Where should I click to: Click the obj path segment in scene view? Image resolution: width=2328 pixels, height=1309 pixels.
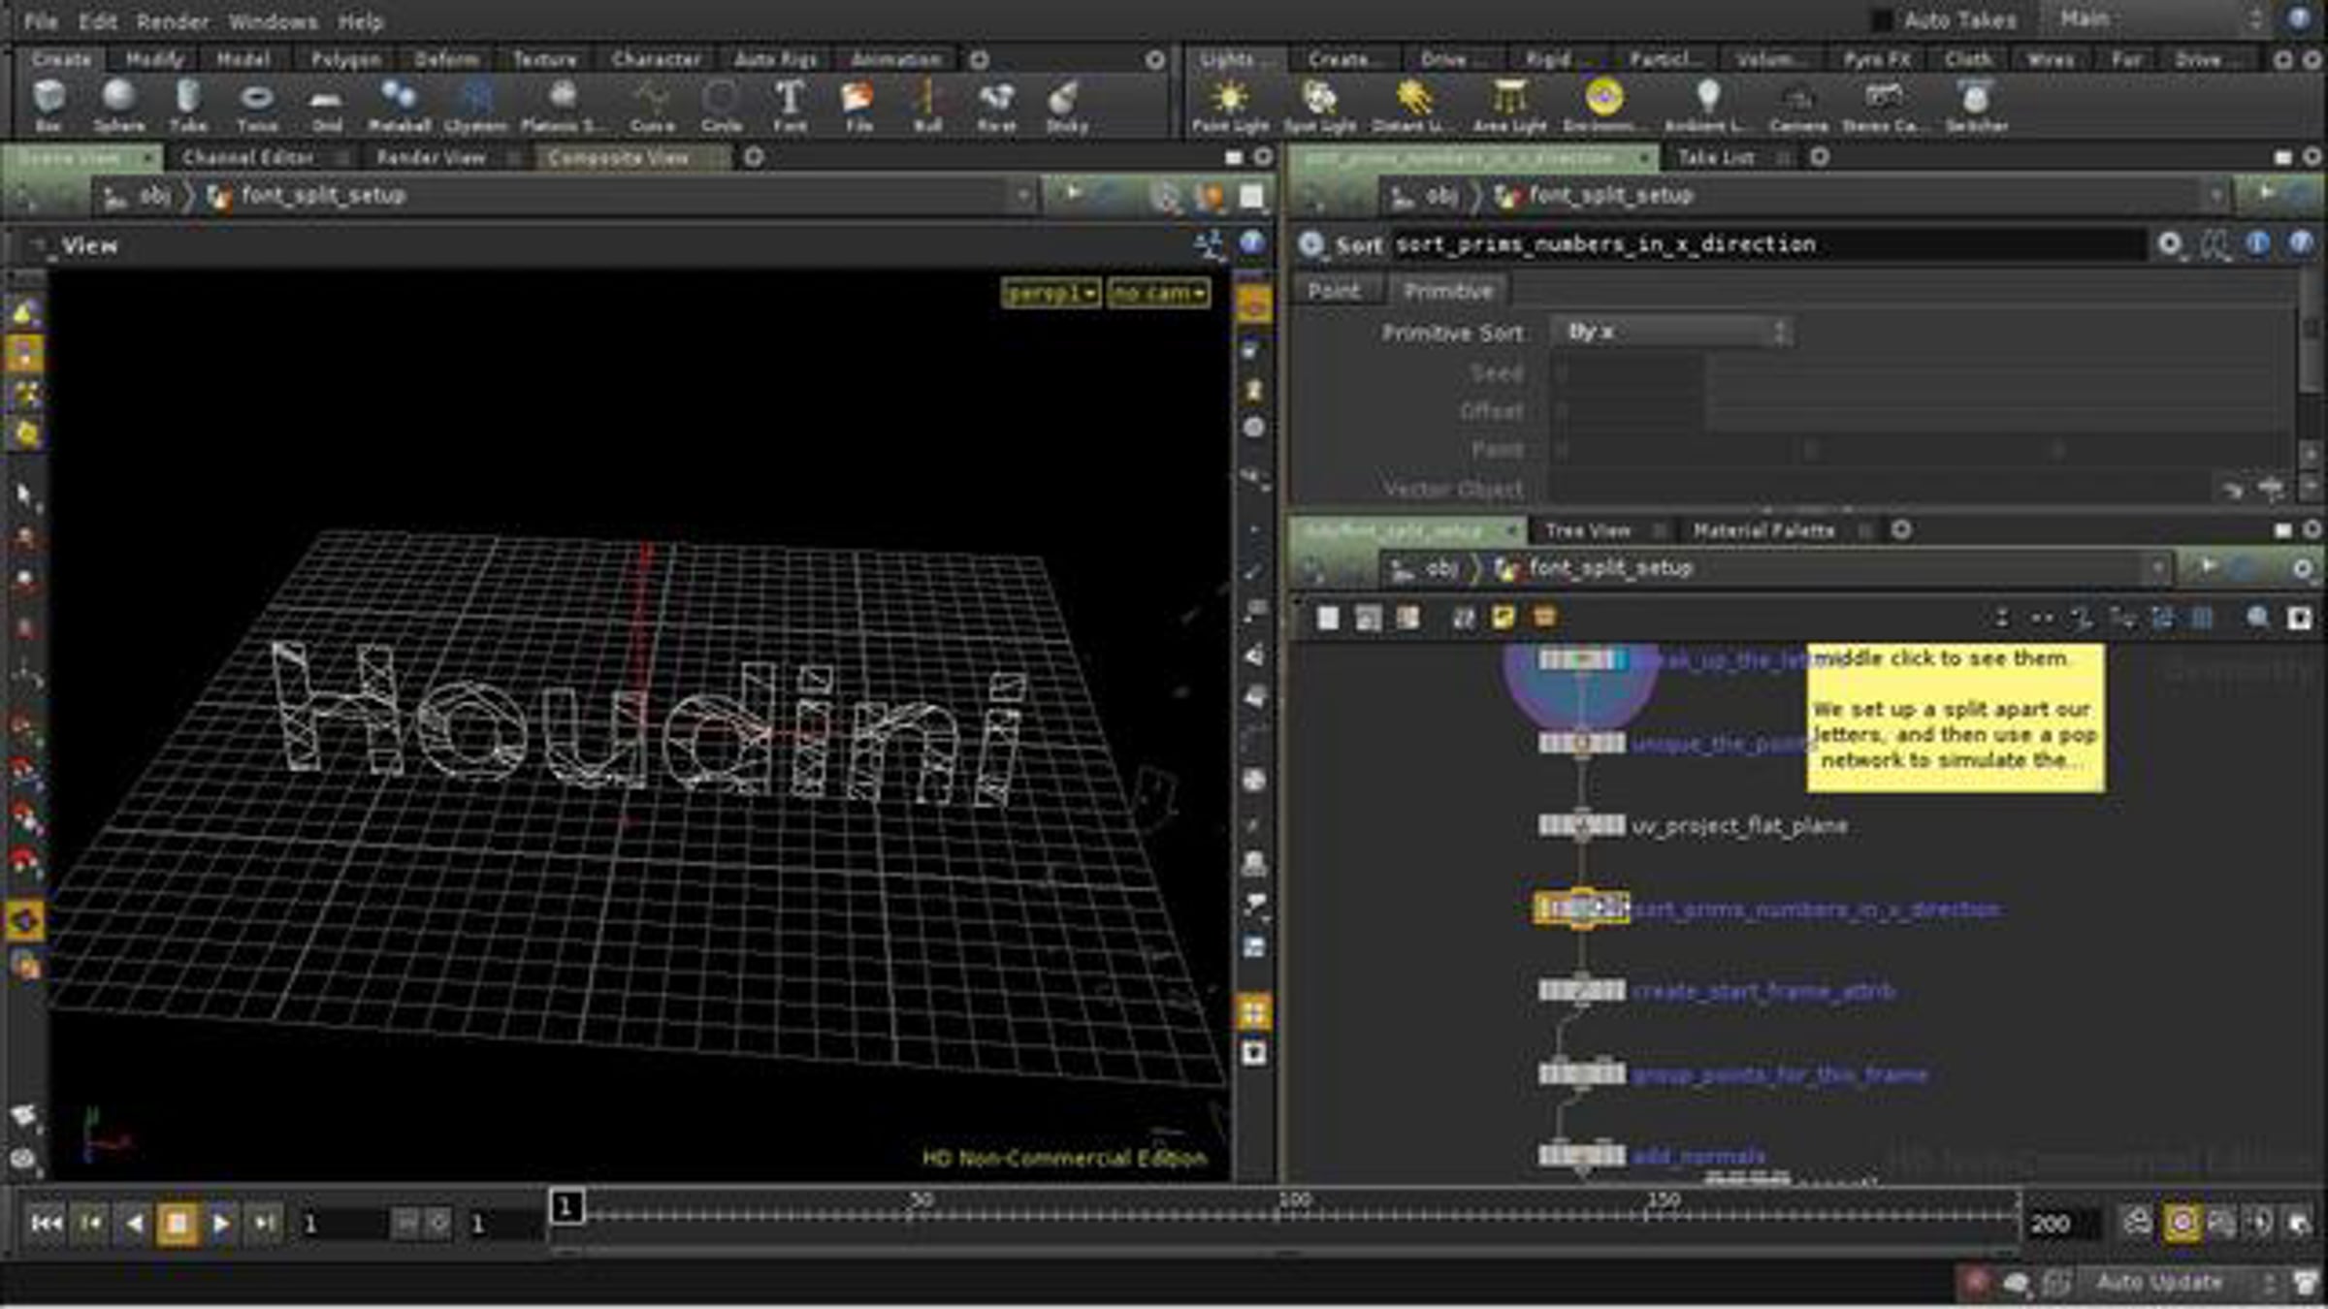tap(153, 196)
